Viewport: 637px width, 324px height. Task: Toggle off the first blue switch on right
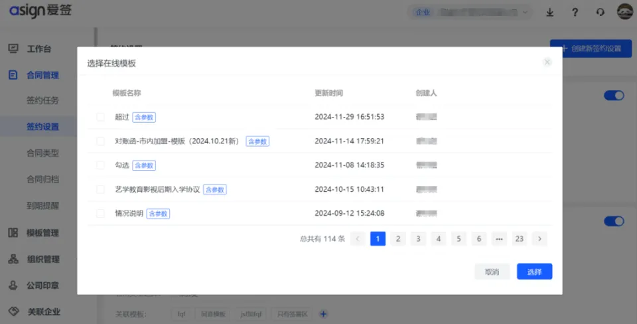click(614, 96)
